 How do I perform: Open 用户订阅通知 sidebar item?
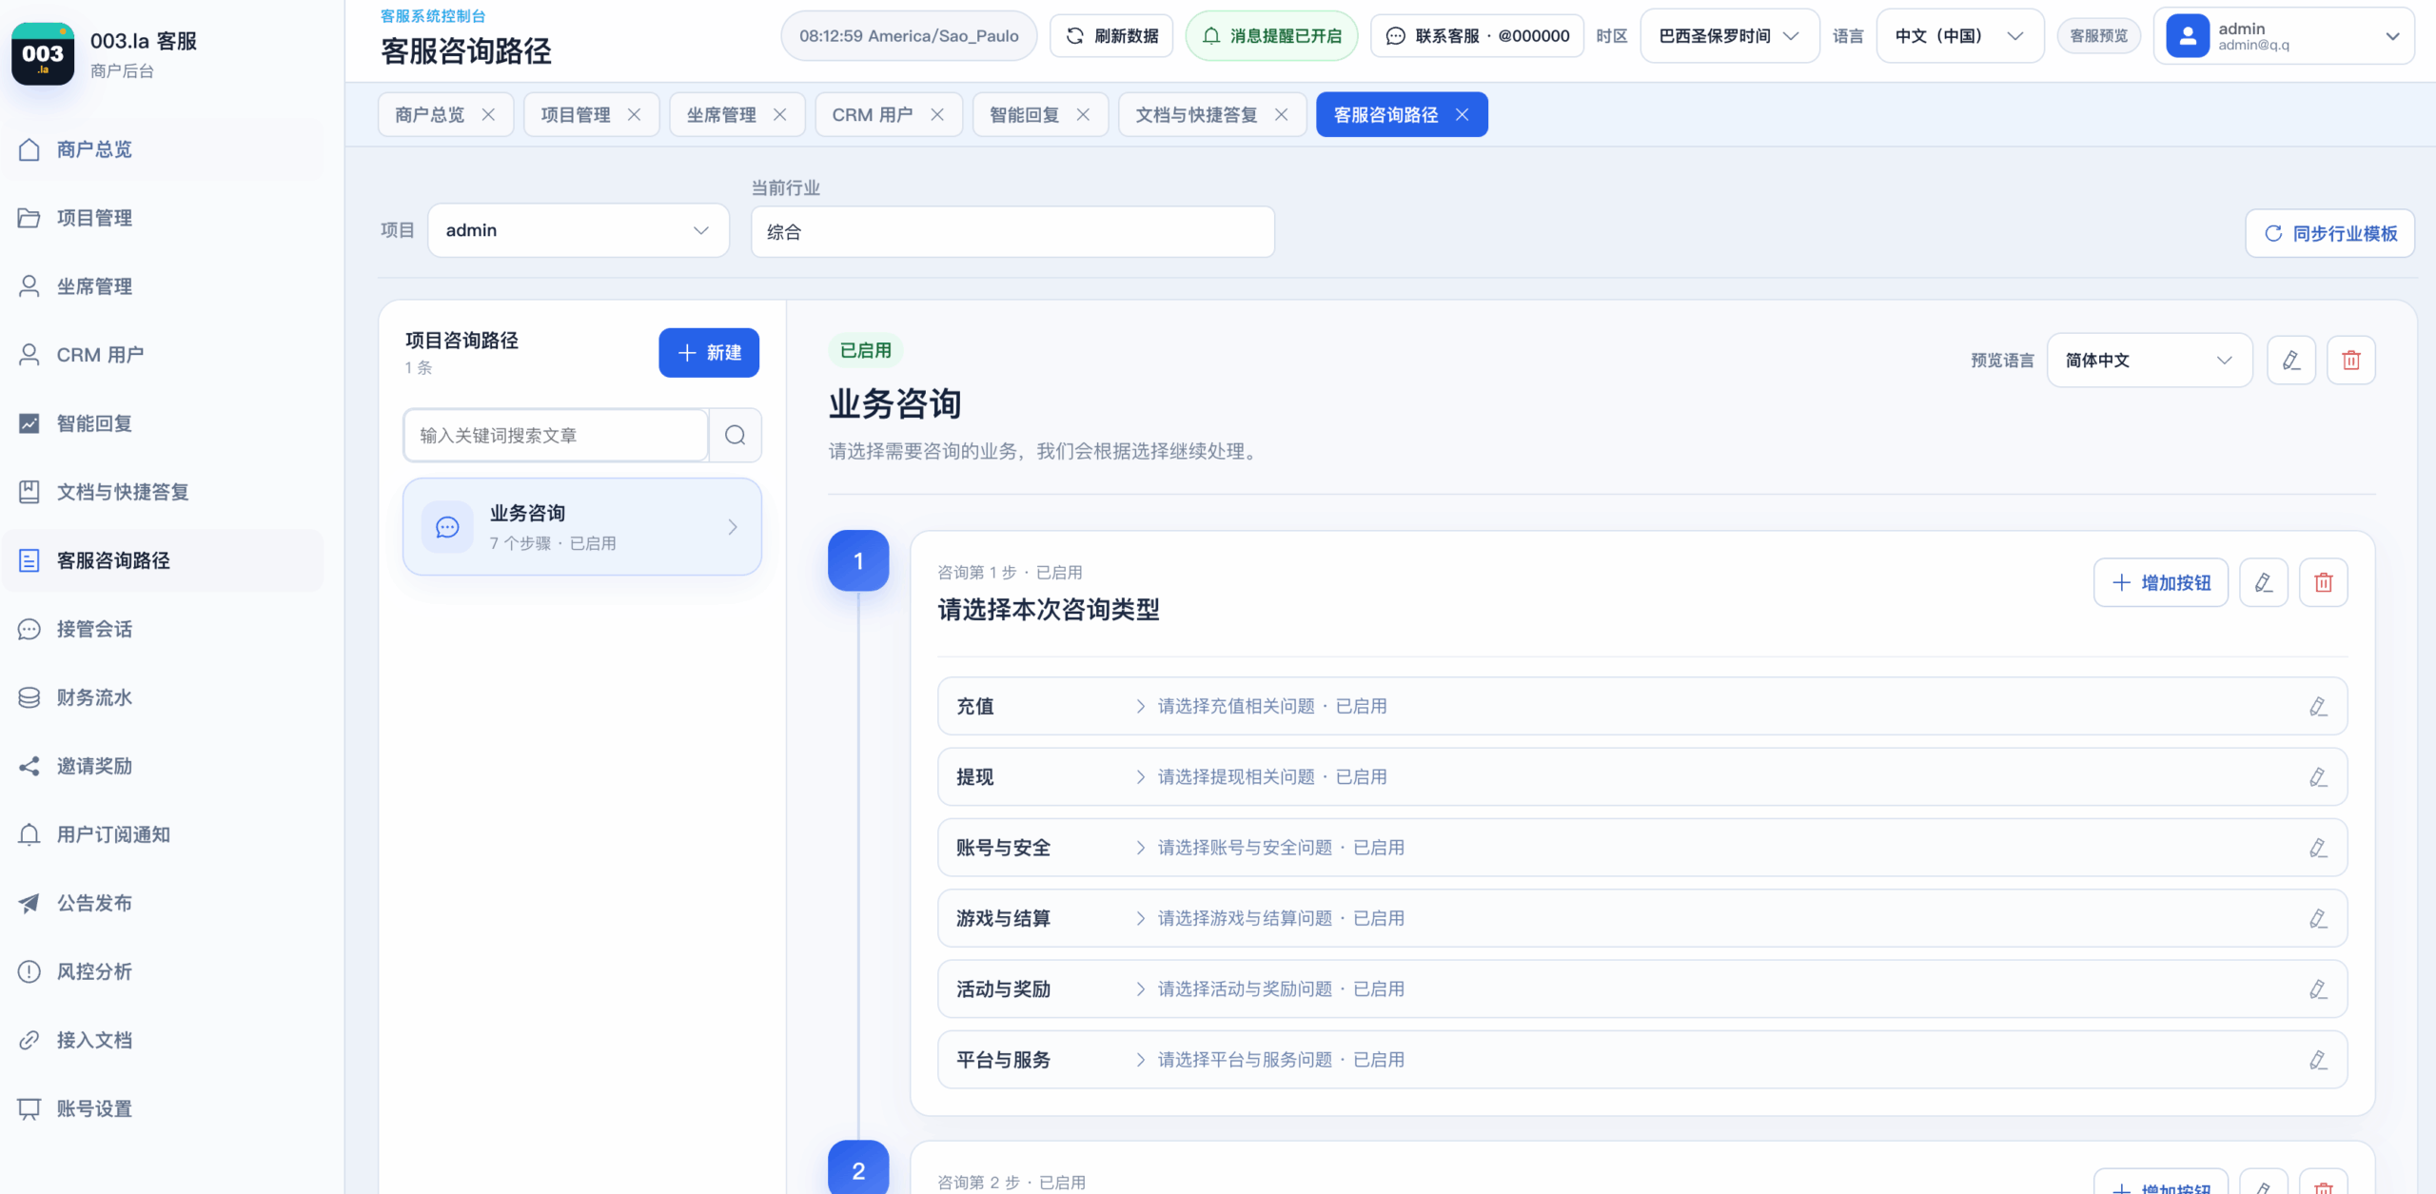[162, 834]
